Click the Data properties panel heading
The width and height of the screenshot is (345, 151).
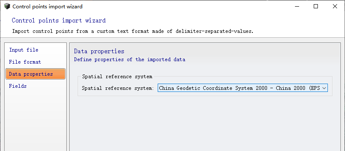99,51
